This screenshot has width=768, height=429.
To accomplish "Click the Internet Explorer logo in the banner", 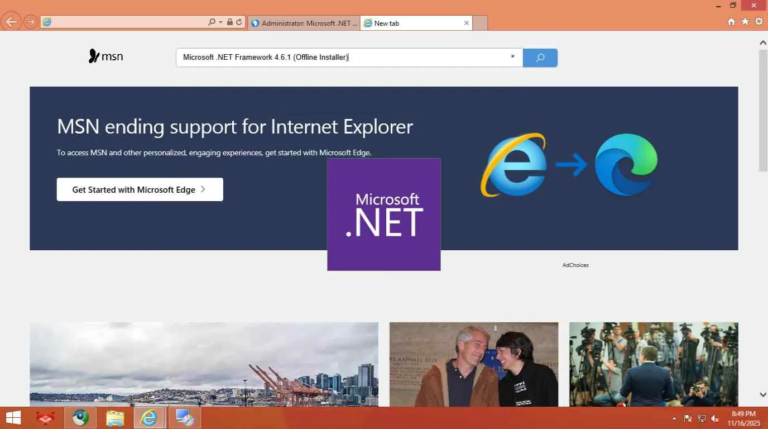I will click(513, 165).
